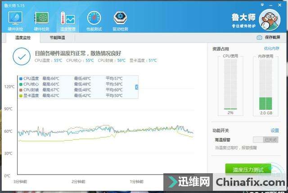288x193 pixels.
Task: Click the CPU使用 usage bar
Action: (230, 84)
